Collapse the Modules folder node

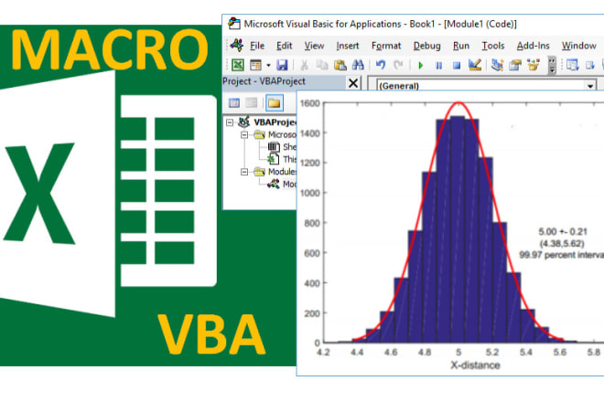click(x=244, y=172)
